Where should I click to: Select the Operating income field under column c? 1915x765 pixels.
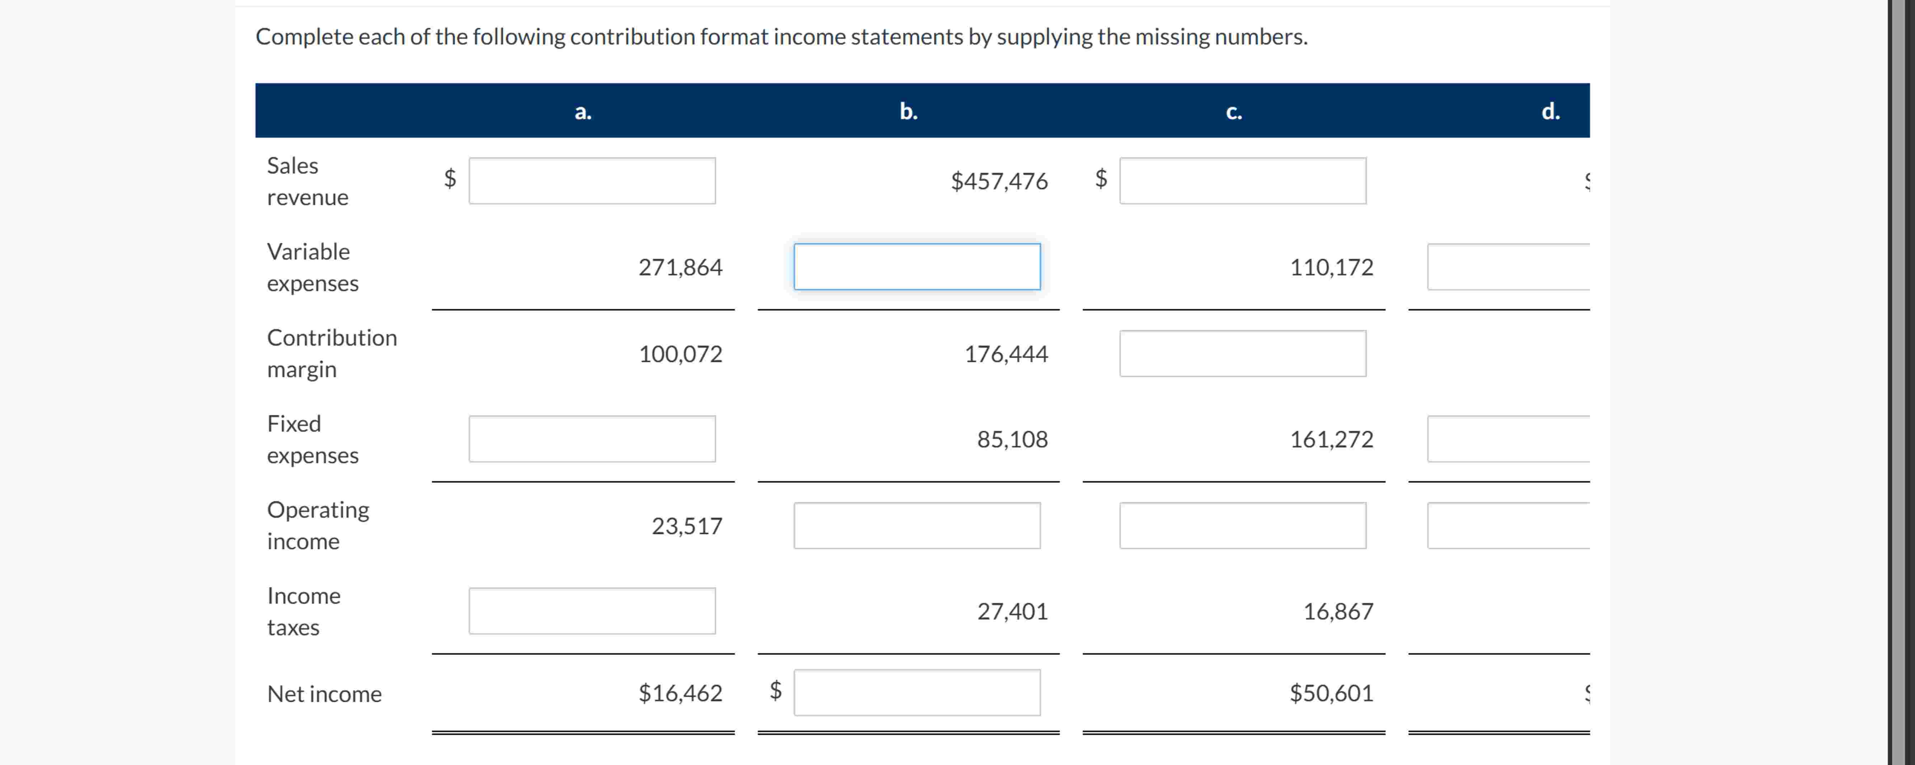pos(1244,526)
